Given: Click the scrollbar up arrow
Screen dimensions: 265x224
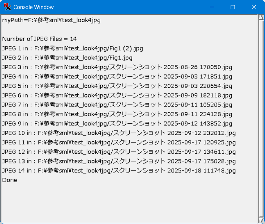Looking at the screenshot, I should point(261,18).
